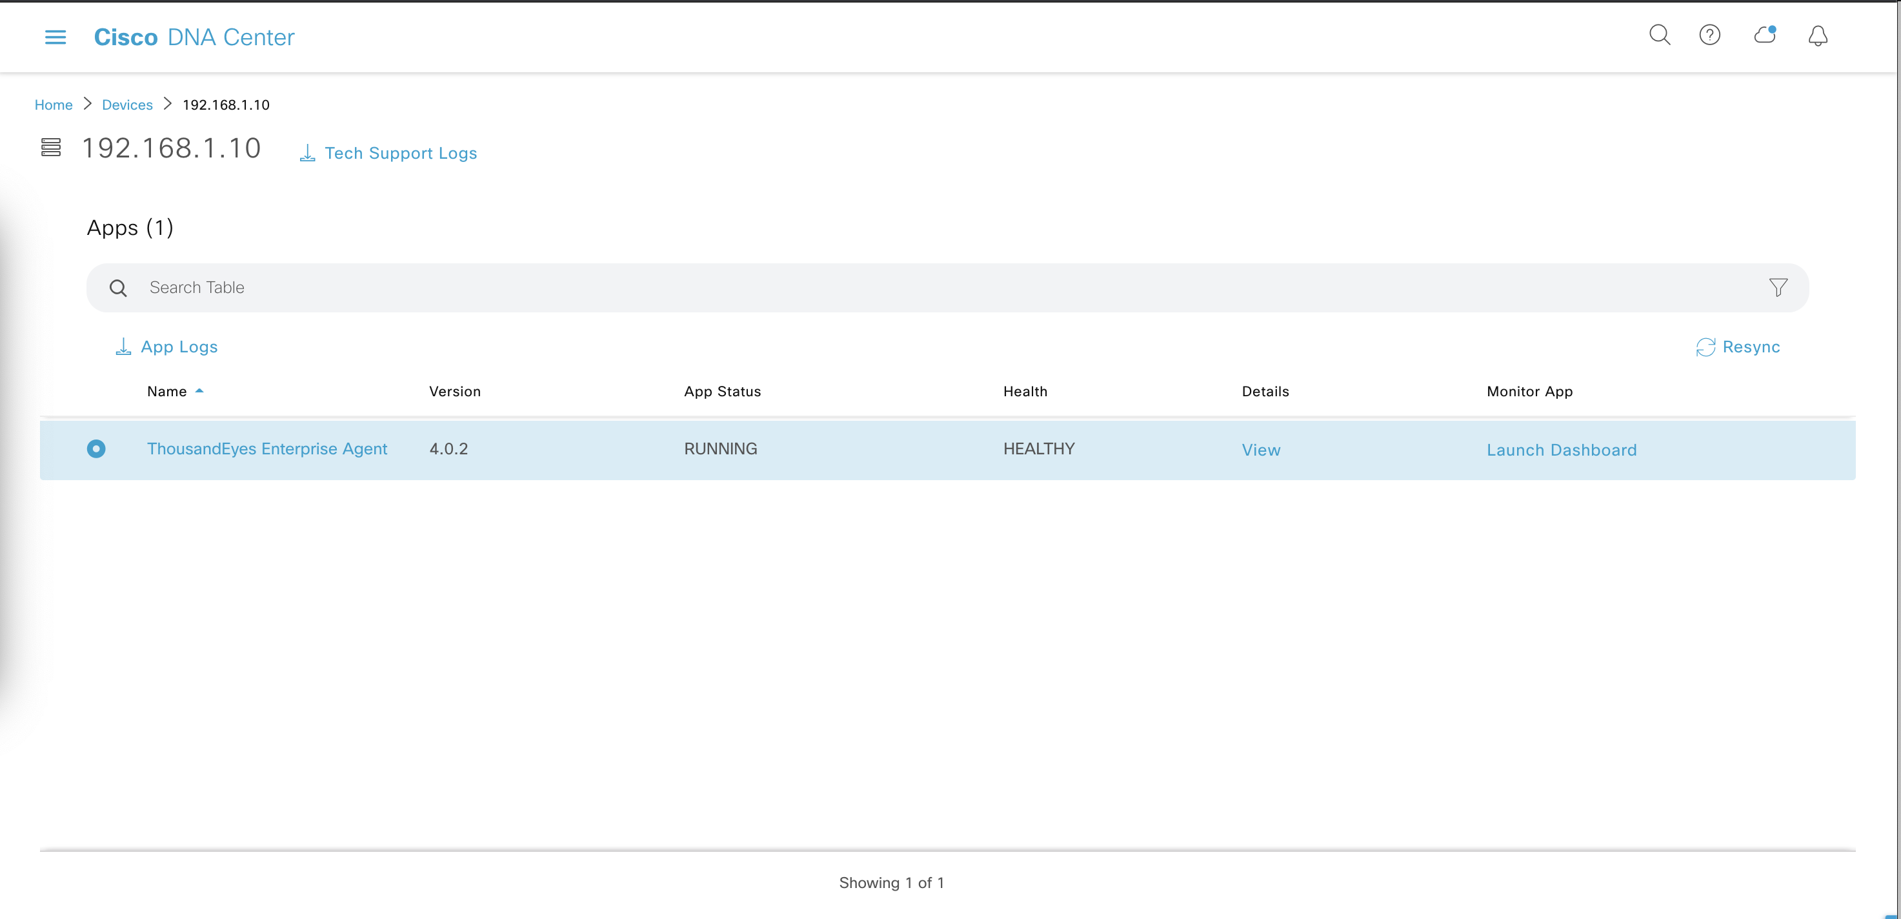Click View in the Details column

(x=1260, y=450)
